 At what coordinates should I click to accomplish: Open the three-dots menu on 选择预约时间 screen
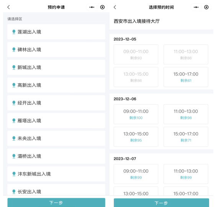tap(196, 7)
